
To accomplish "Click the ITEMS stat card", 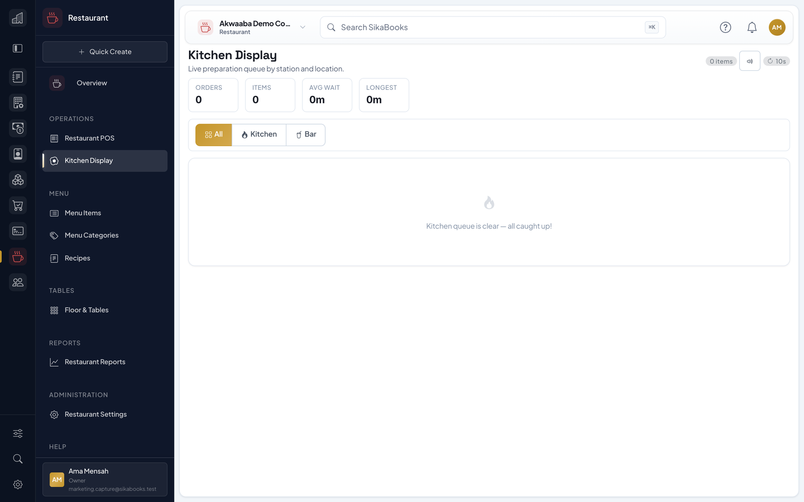I will pyautogui.click(x=270, y=95).
